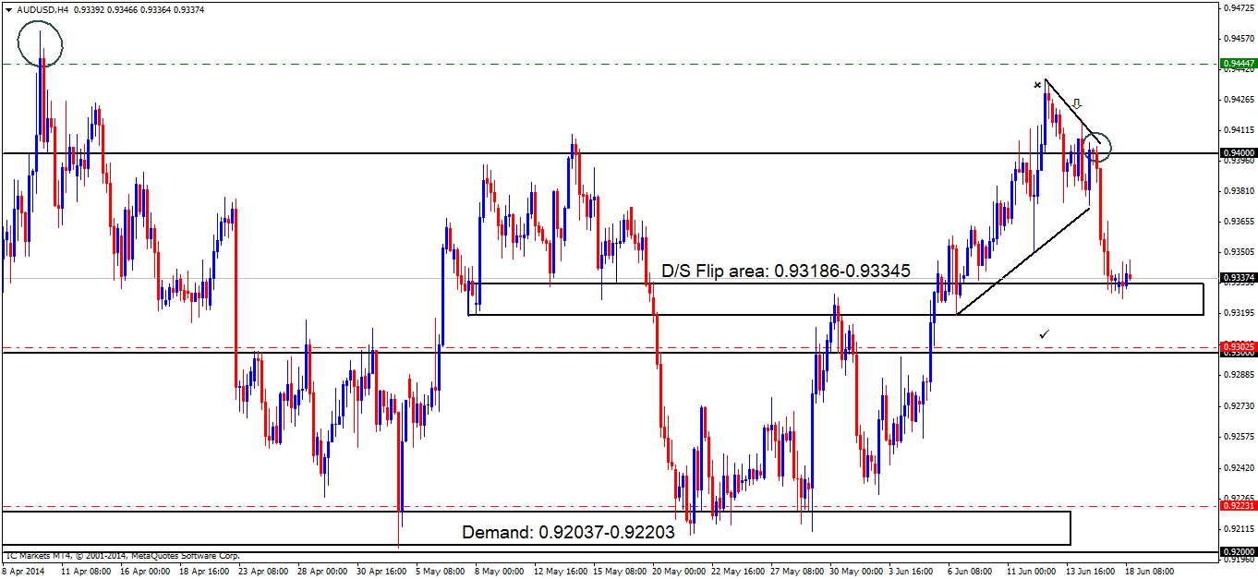Click the 0.93655 value on price scale

[1239, 222]
